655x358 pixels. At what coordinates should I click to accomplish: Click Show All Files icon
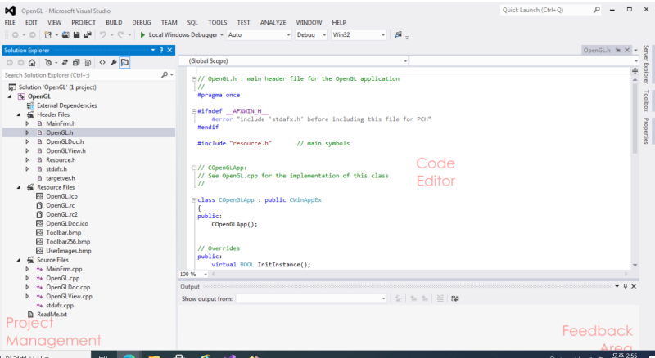[x=88, y=63]
